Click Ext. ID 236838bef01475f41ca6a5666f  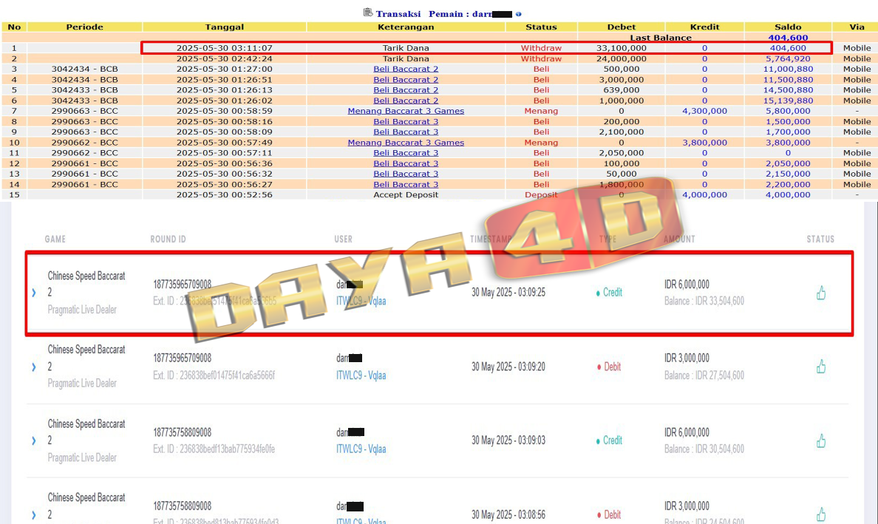point(214,375)
